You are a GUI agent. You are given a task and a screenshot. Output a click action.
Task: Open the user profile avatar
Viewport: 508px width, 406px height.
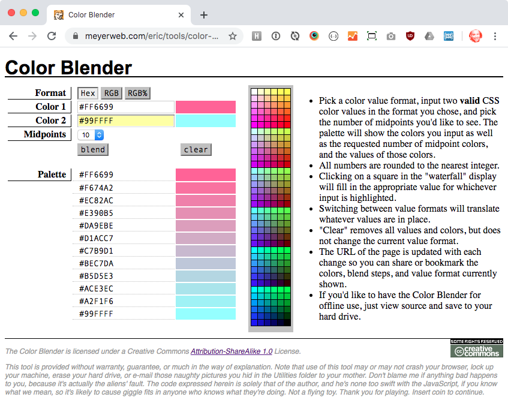[475, 36]
